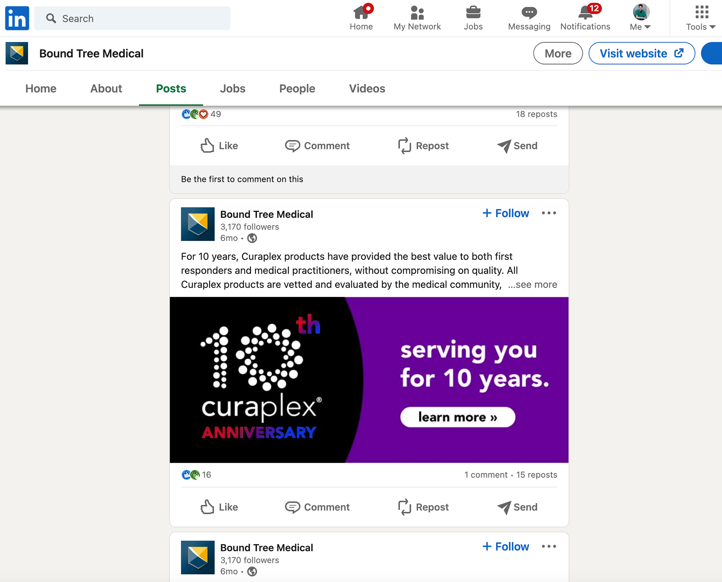Viewport: 722px width, 582px height.
Task: Expand the Tools grid dropdown
Action: click(701, 18)
